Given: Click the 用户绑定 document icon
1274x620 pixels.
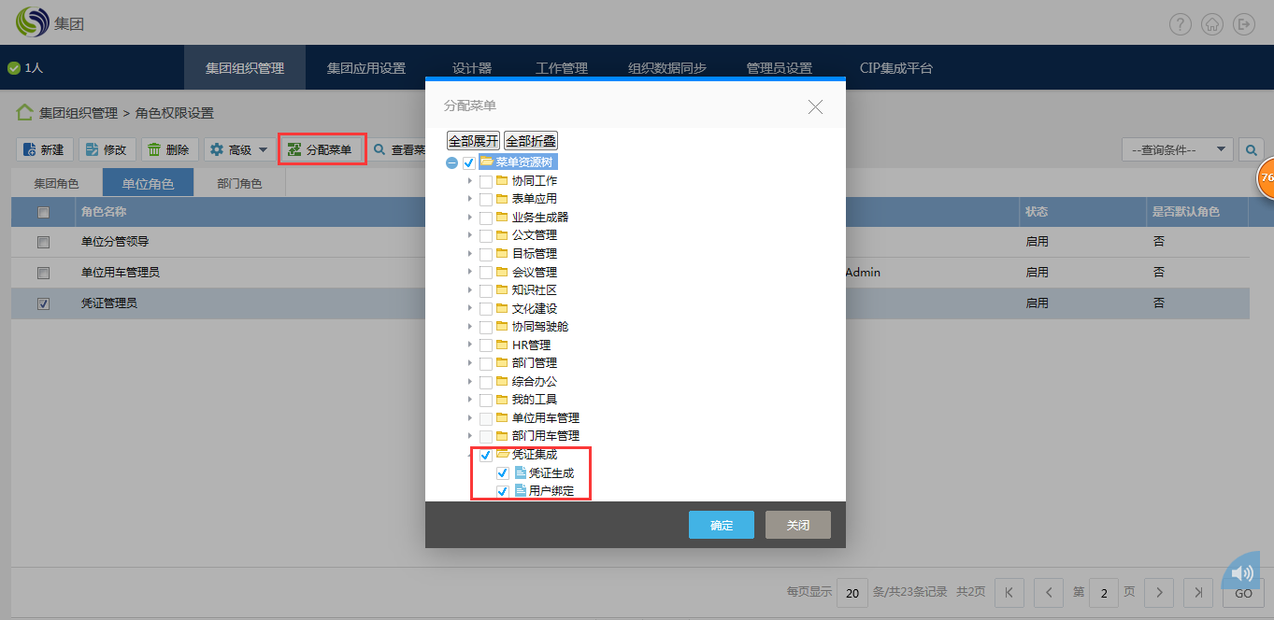Looking at the screenshot, I should tap(521, 491).
